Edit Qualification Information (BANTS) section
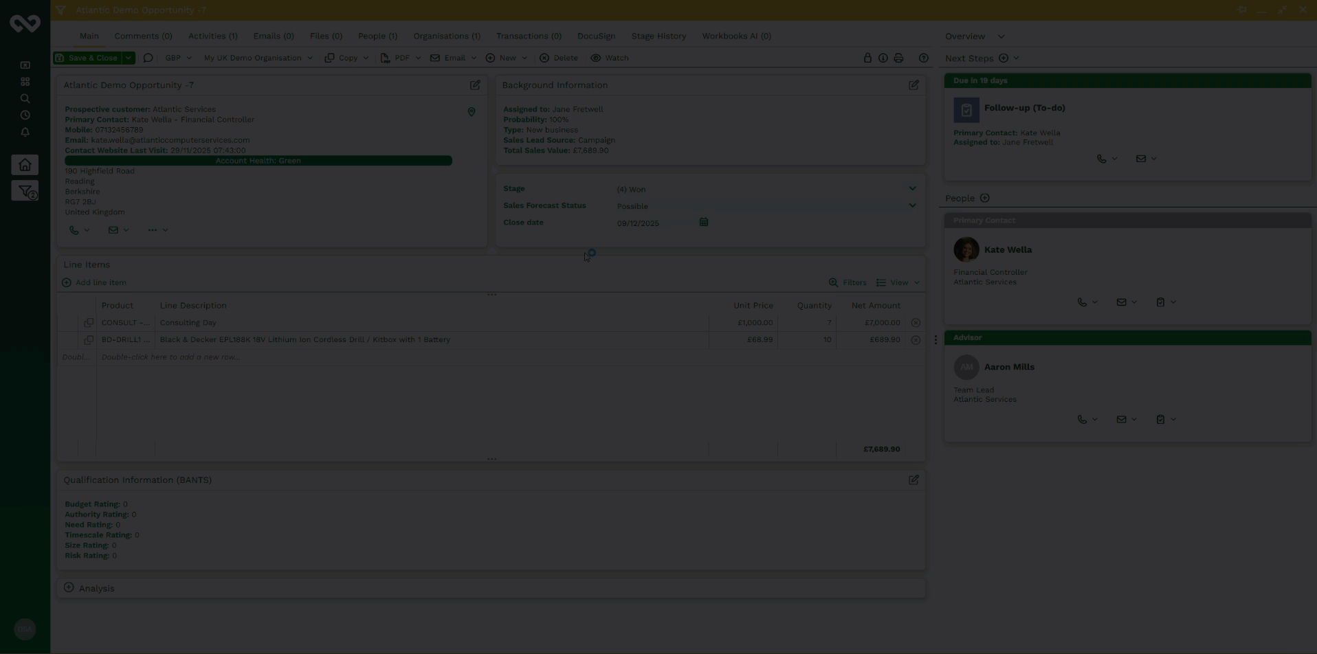 pyautogui.click(x=914, y=480)
